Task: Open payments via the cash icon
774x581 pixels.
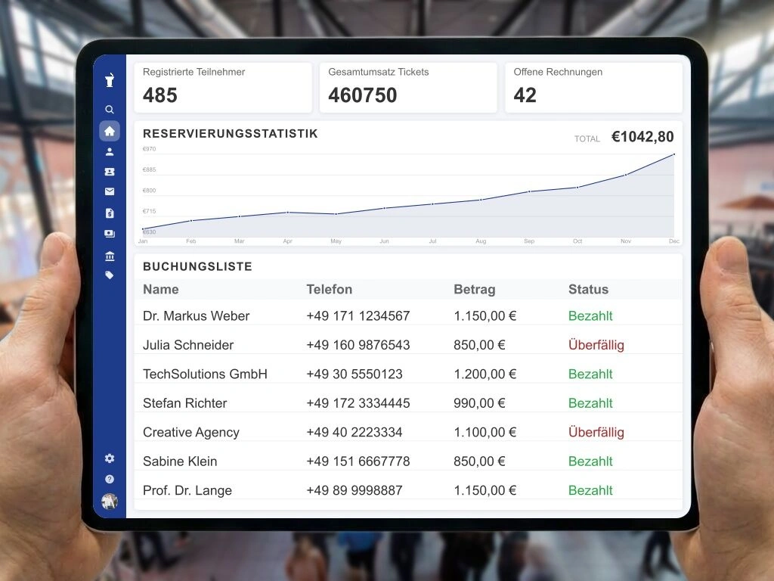Action: pos(110,234)
